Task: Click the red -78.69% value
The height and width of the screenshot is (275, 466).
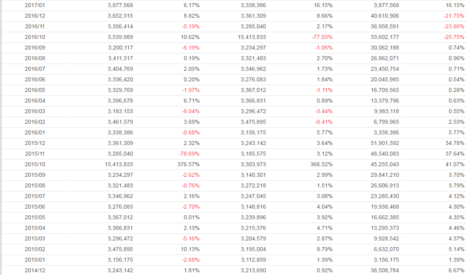Action: pyautogui.click(x=188, y=154)
